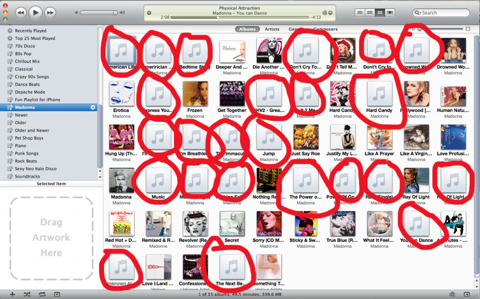Switch to Grid view icon
The height and width of the screenshot is (299, 480).
[380, 12]
